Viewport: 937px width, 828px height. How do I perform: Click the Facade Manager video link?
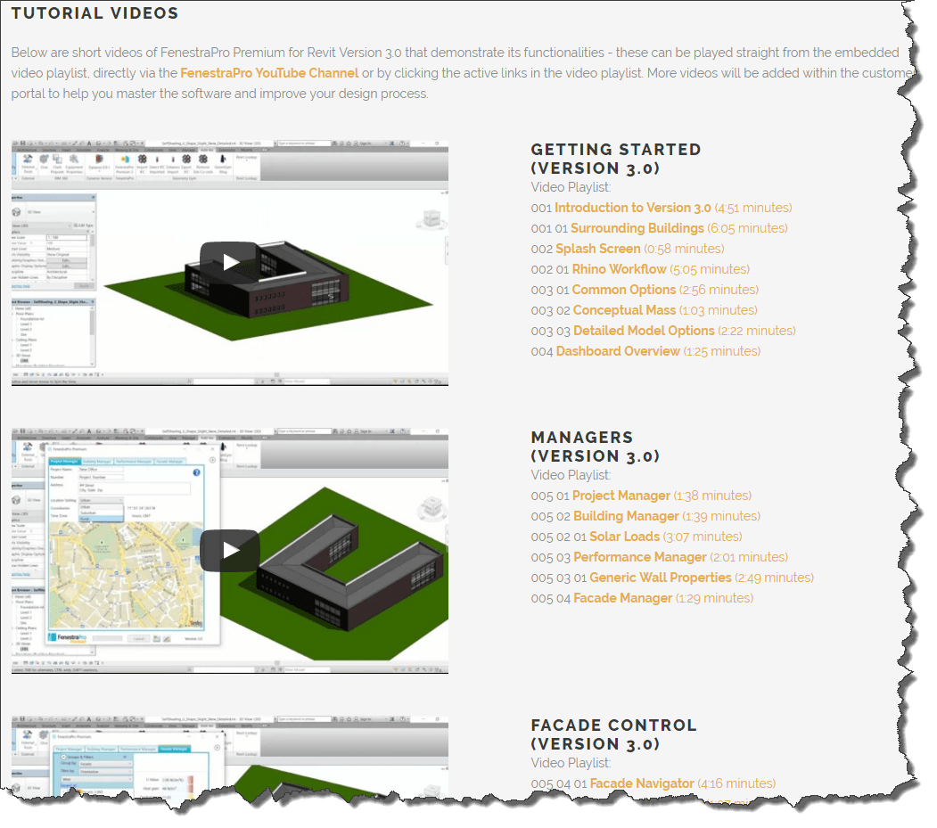(622, 598)
